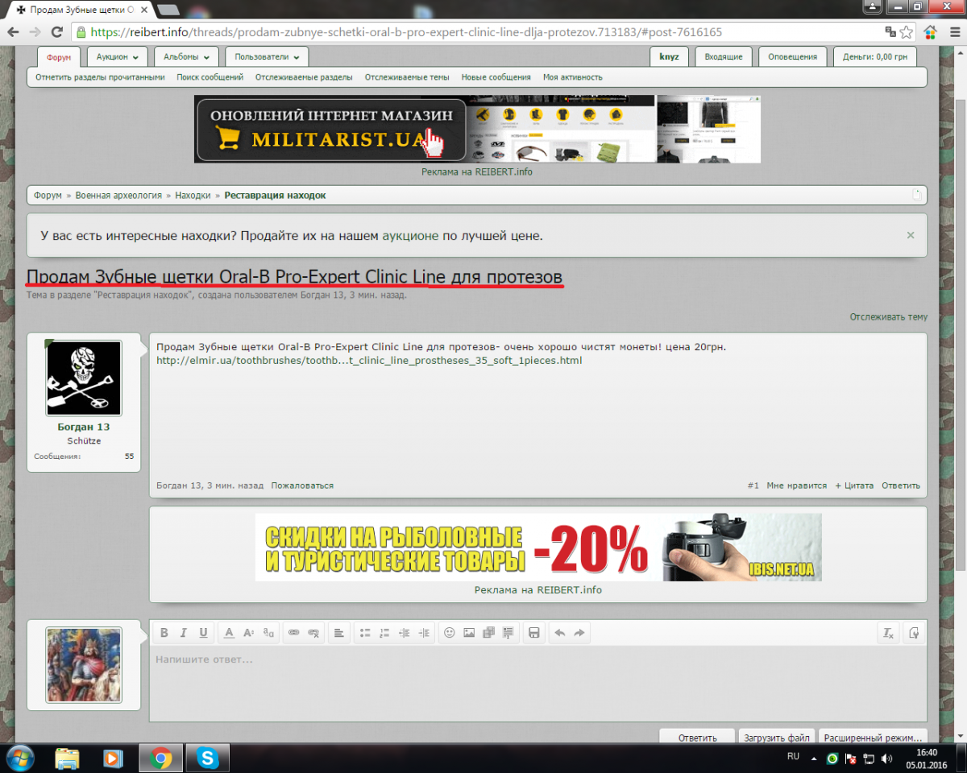Image resolution: width=967 pixels, height=773 pixels.
Task: Open the elmir.ua toothbrush link
Action: point(369,360)
